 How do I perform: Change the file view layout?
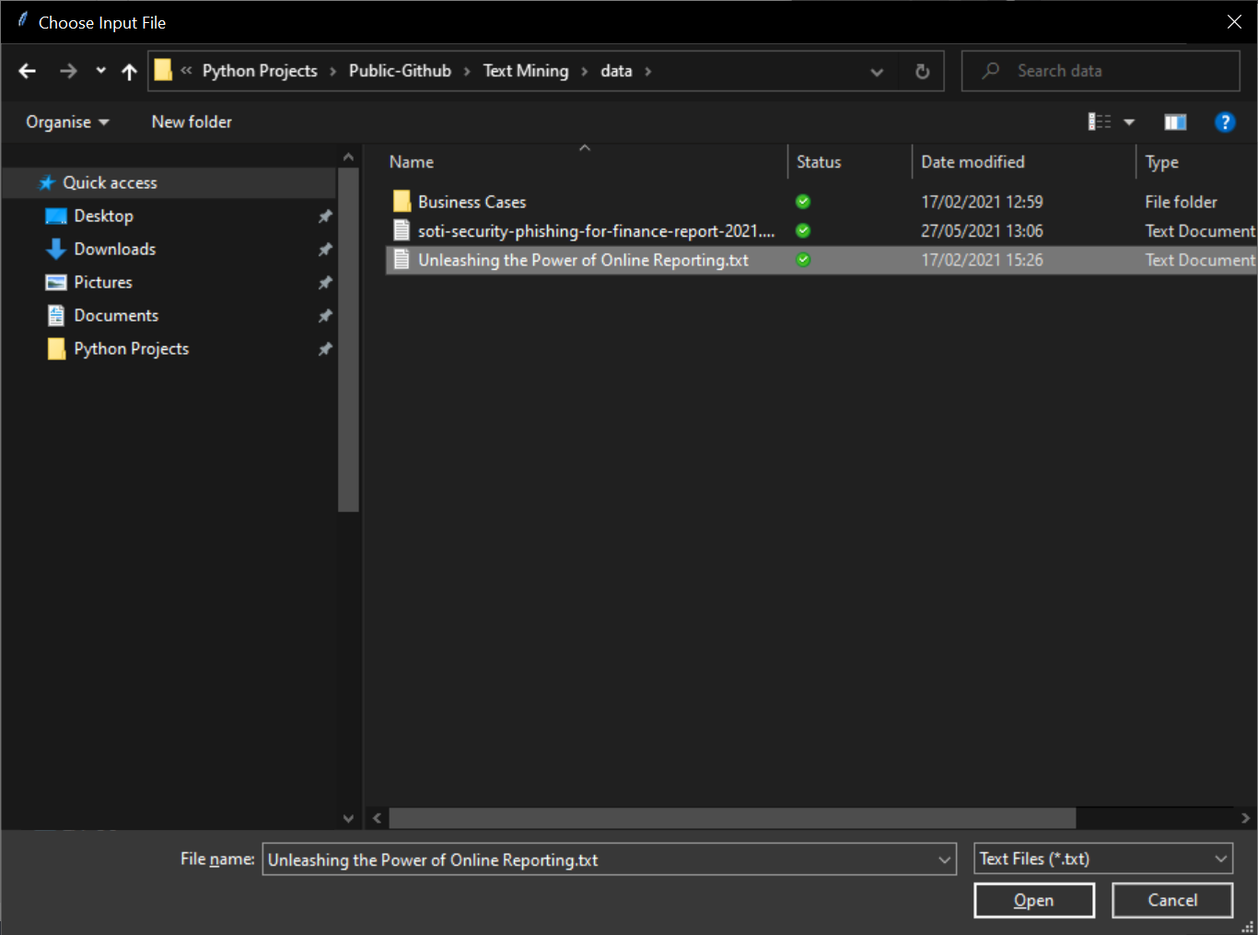pyautogui.click(x=1100, y=122)
